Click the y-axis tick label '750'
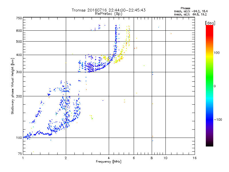This screenshot has width=229, height=172. coord(19,18)
